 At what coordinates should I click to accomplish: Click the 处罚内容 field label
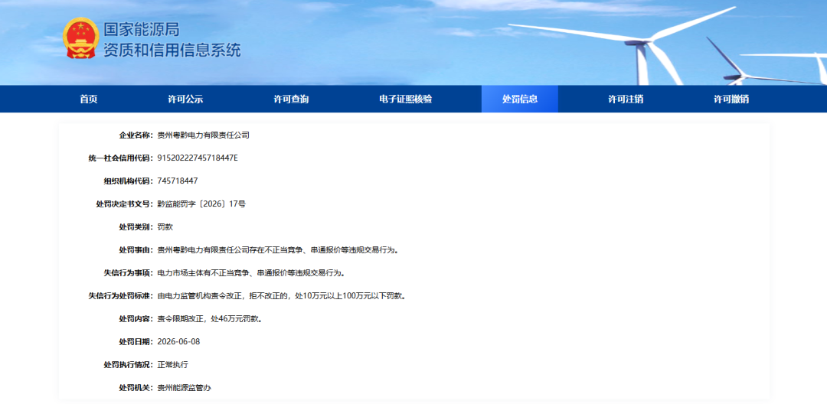pyautogui.click(x=136, y=318)
